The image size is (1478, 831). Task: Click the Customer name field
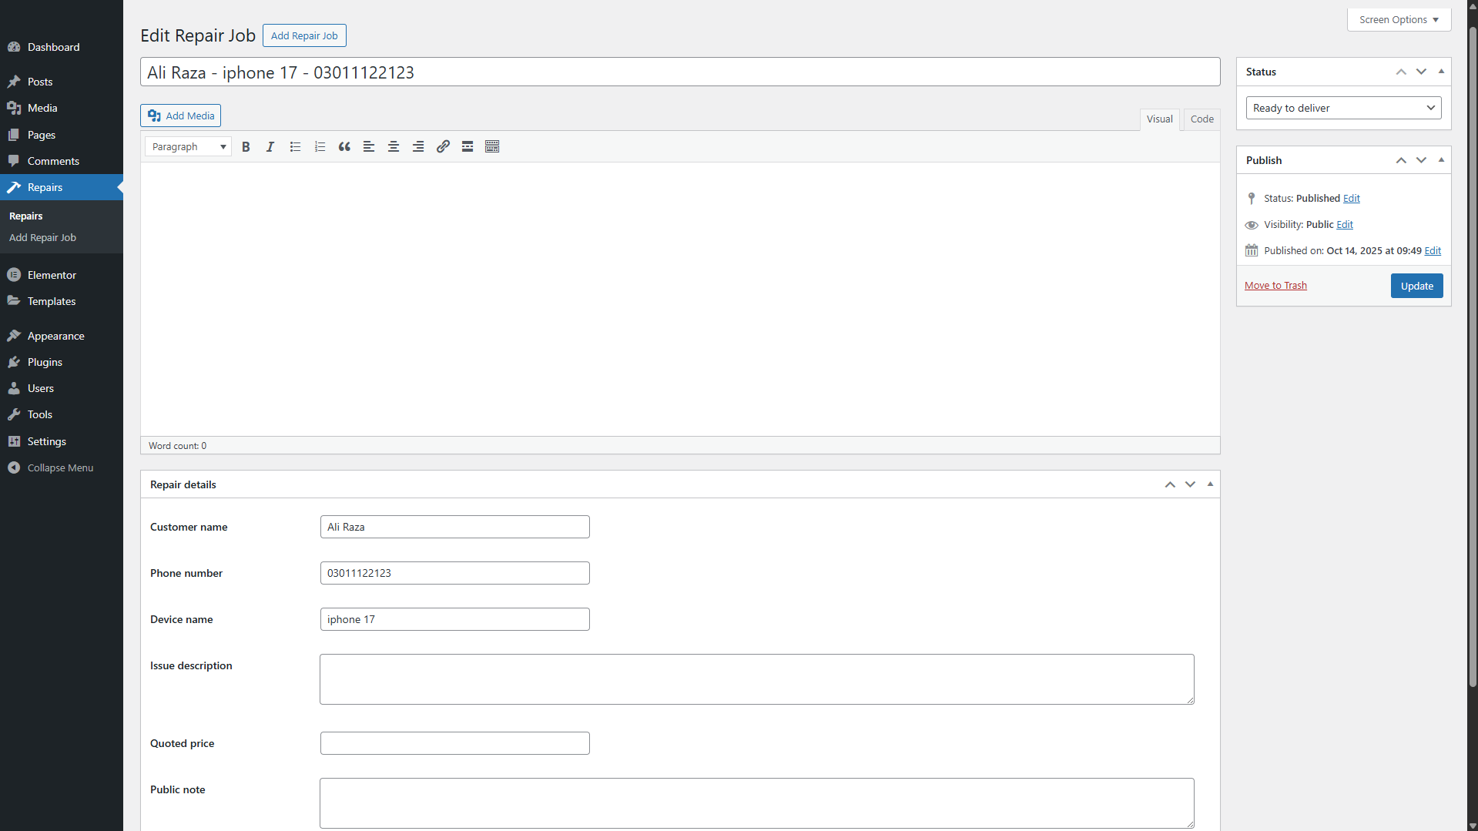click(455, 527)
